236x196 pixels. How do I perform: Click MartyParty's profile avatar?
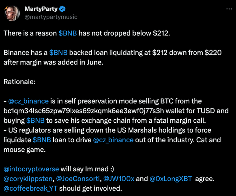pyautogui.click(x=12, y=13)
